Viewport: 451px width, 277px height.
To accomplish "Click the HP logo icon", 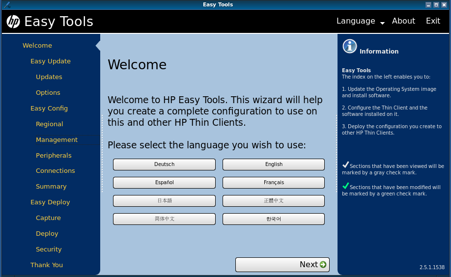I will coord(13,22).
